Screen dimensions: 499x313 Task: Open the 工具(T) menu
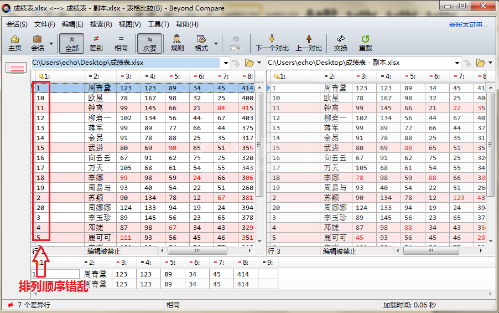coord(158,24)
